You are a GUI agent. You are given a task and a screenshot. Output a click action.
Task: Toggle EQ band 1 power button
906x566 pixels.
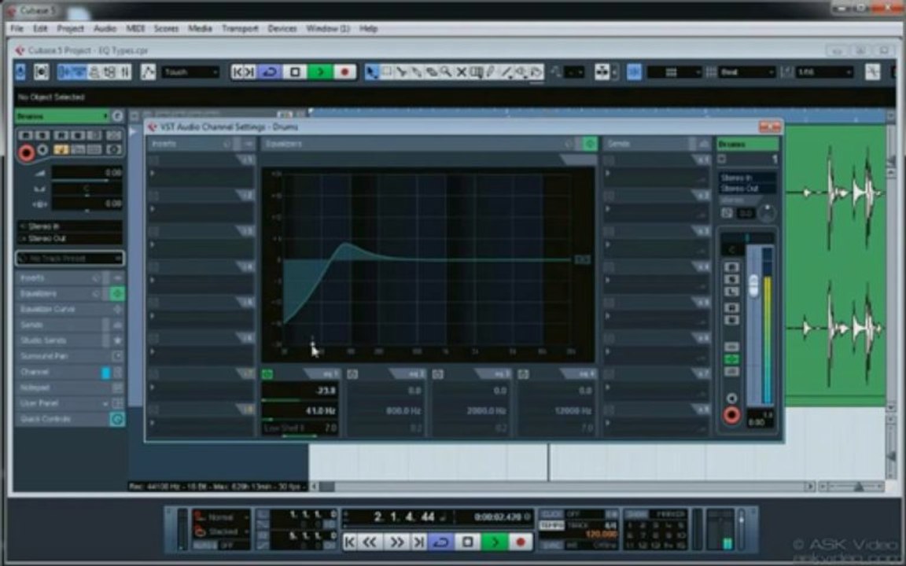(267, 374)
